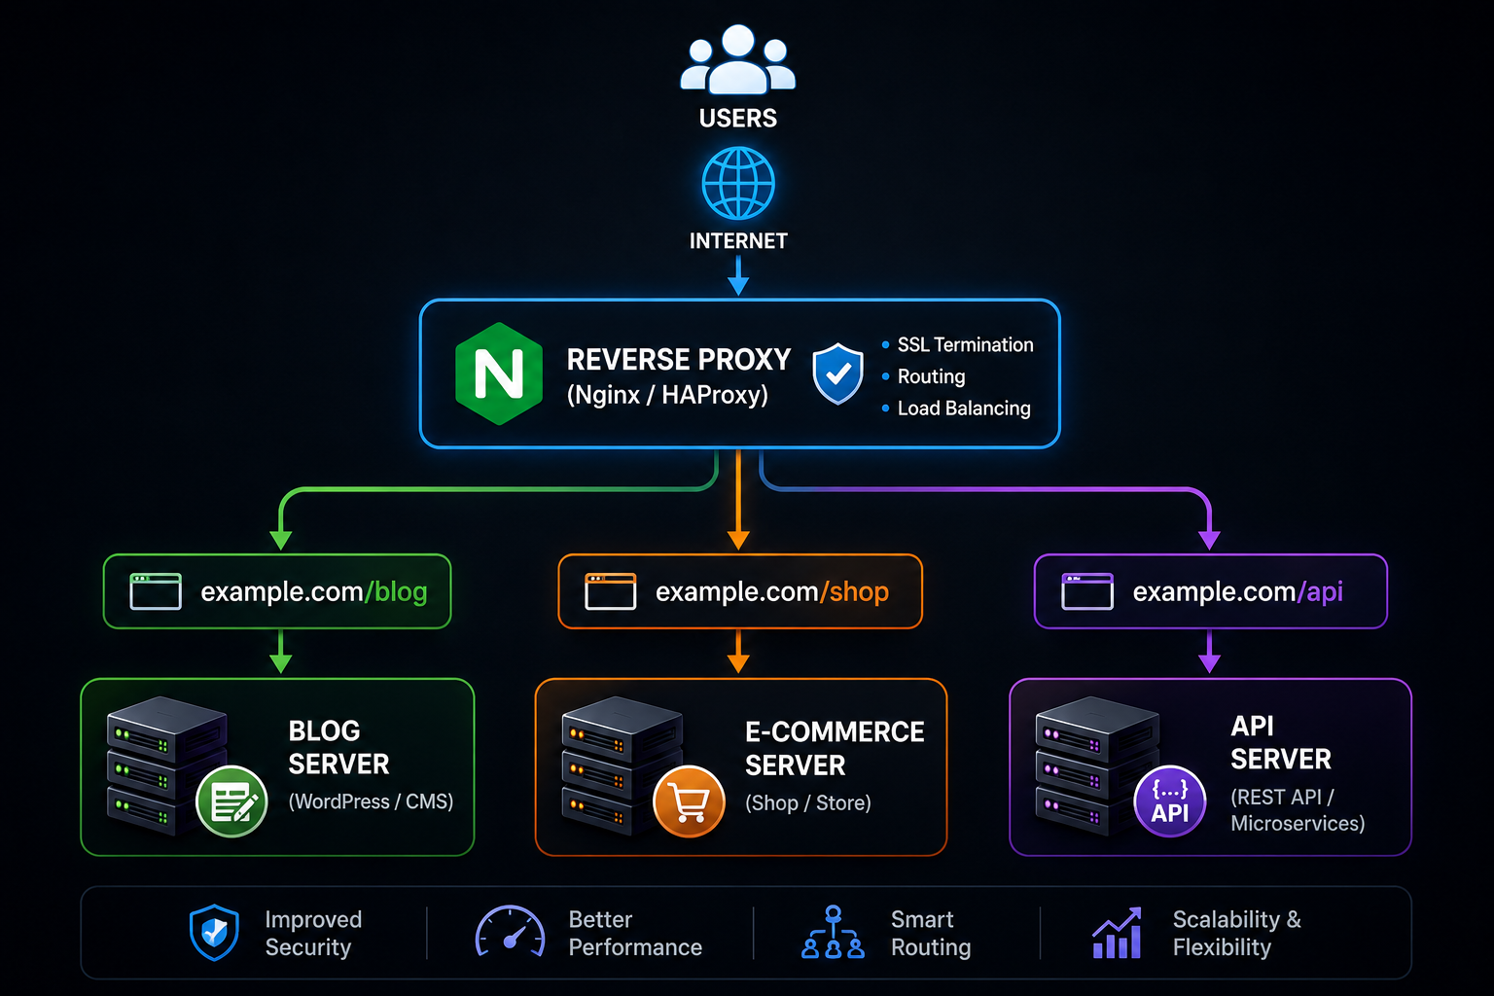Open the example.com/api URL box
This screenshot has height=996, width=1494.
pos(1210,591)
